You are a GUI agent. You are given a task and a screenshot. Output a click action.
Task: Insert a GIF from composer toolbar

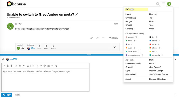[52, 66]
